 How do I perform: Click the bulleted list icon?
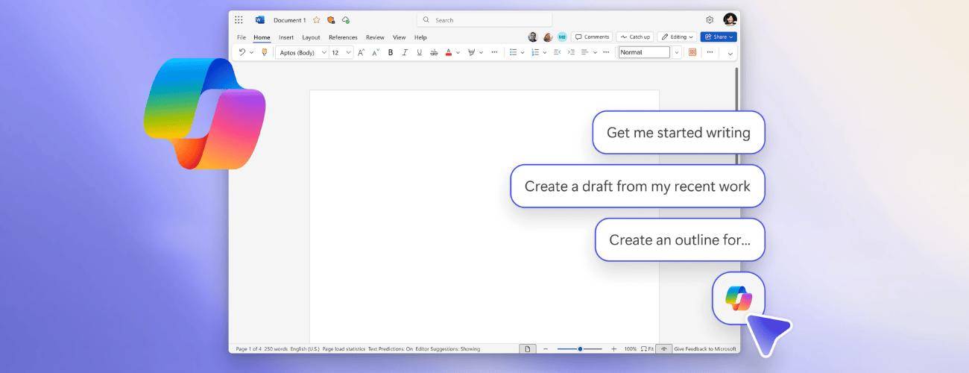(513, 52)
